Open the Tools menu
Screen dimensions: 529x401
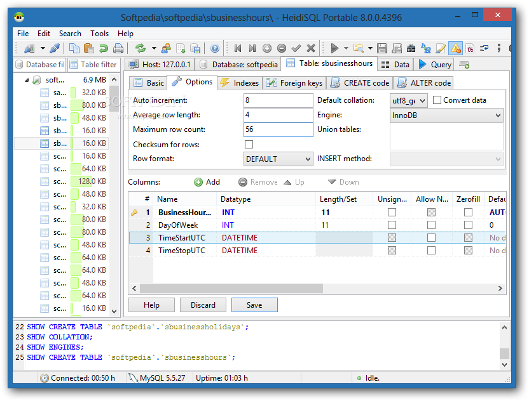[99, 34]
